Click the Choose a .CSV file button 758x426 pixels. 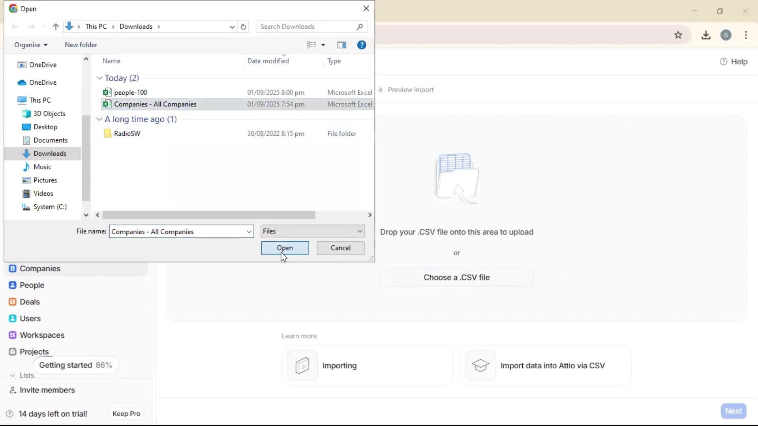pyautogui.click(x=456, y=277)
